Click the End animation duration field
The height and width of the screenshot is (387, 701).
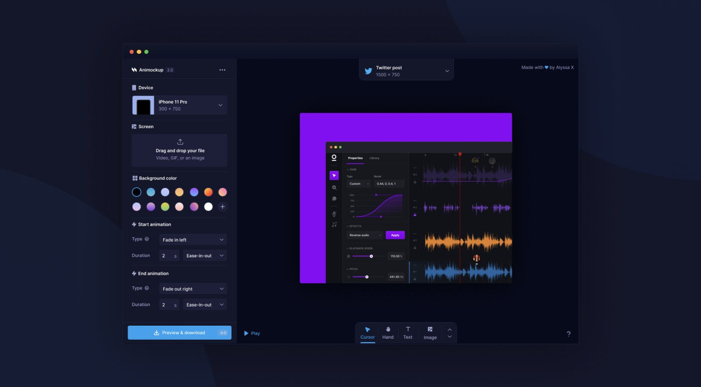169,305
